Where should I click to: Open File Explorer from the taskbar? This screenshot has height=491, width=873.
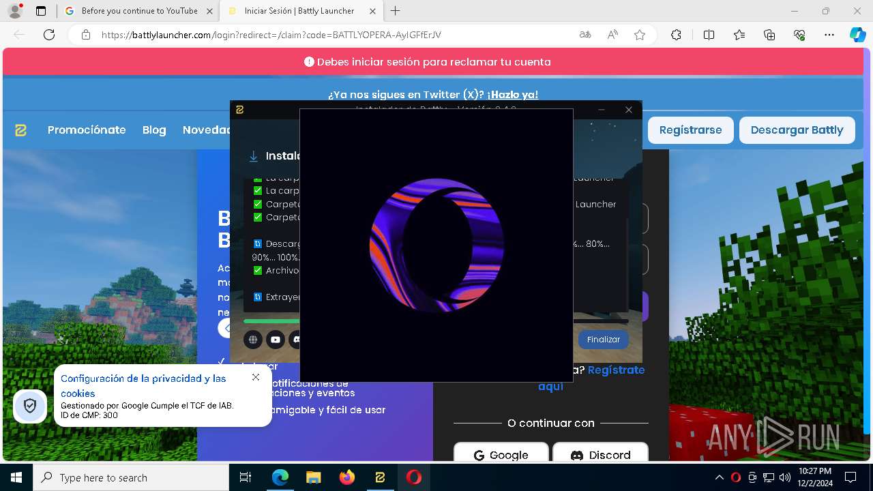[313, 477]
